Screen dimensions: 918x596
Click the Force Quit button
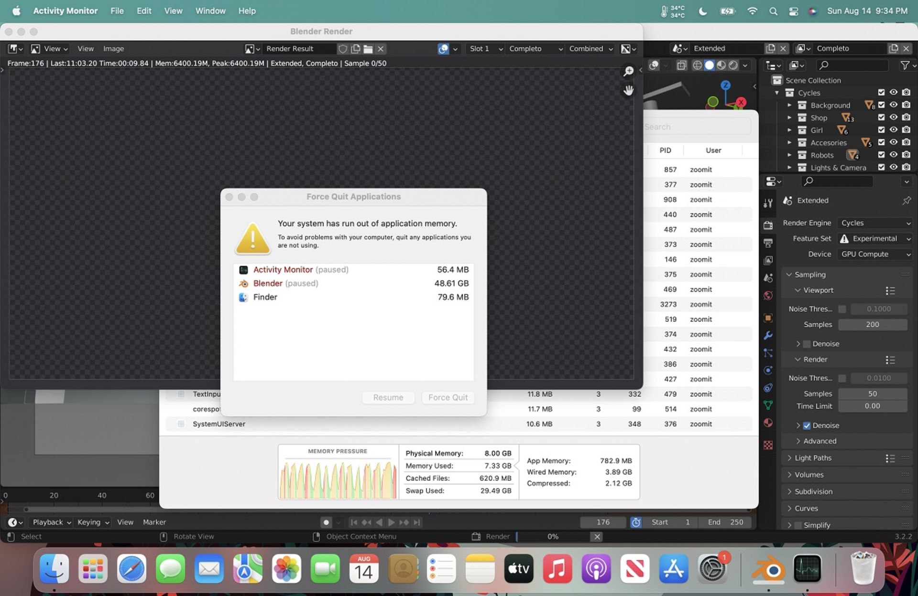pyautogui.click(x=448, y=397)
